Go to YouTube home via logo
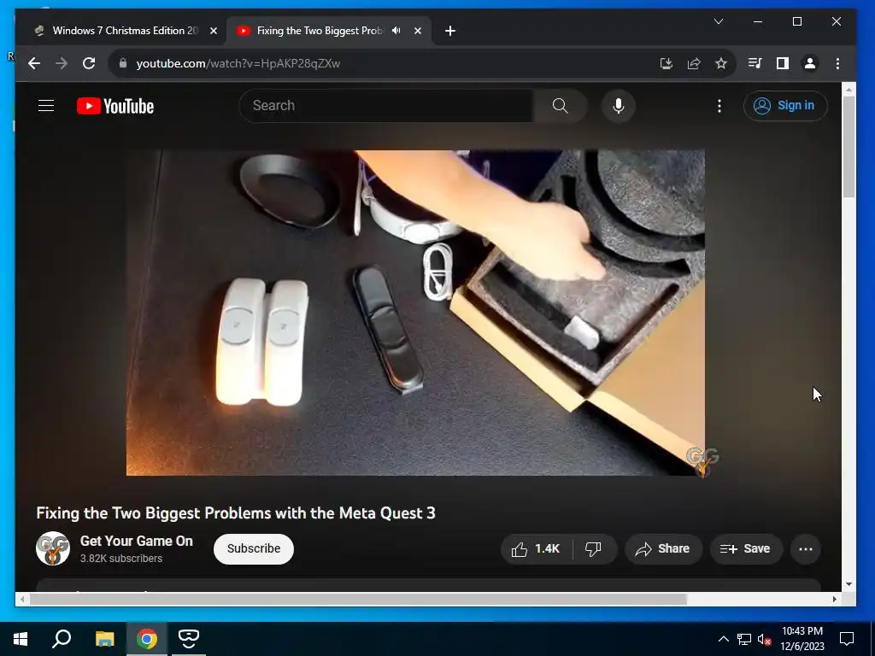 [x=115, y=106]
